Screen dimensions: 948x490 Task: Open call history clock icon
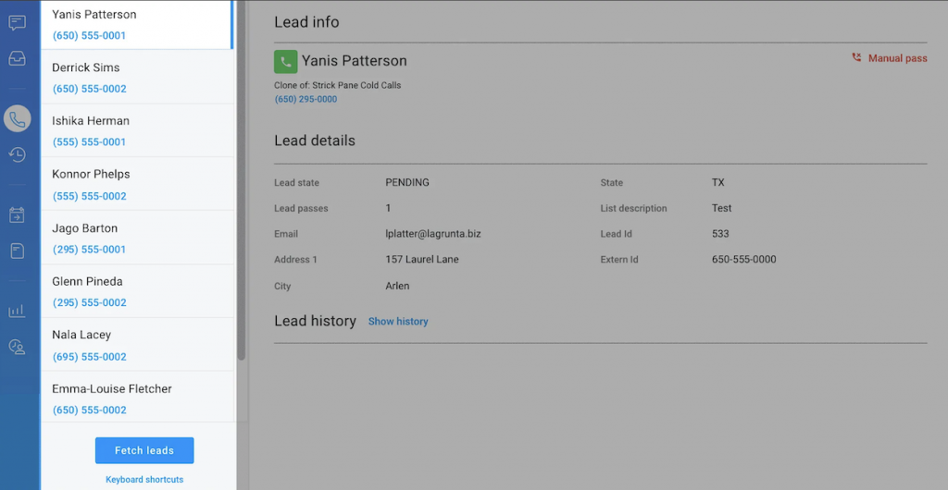pyautogui.click(x=17, y=154)
